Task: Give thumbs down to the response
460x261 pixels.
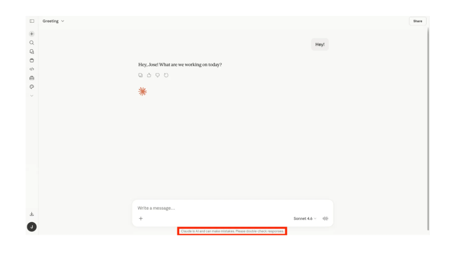Action: coord(158,75)
